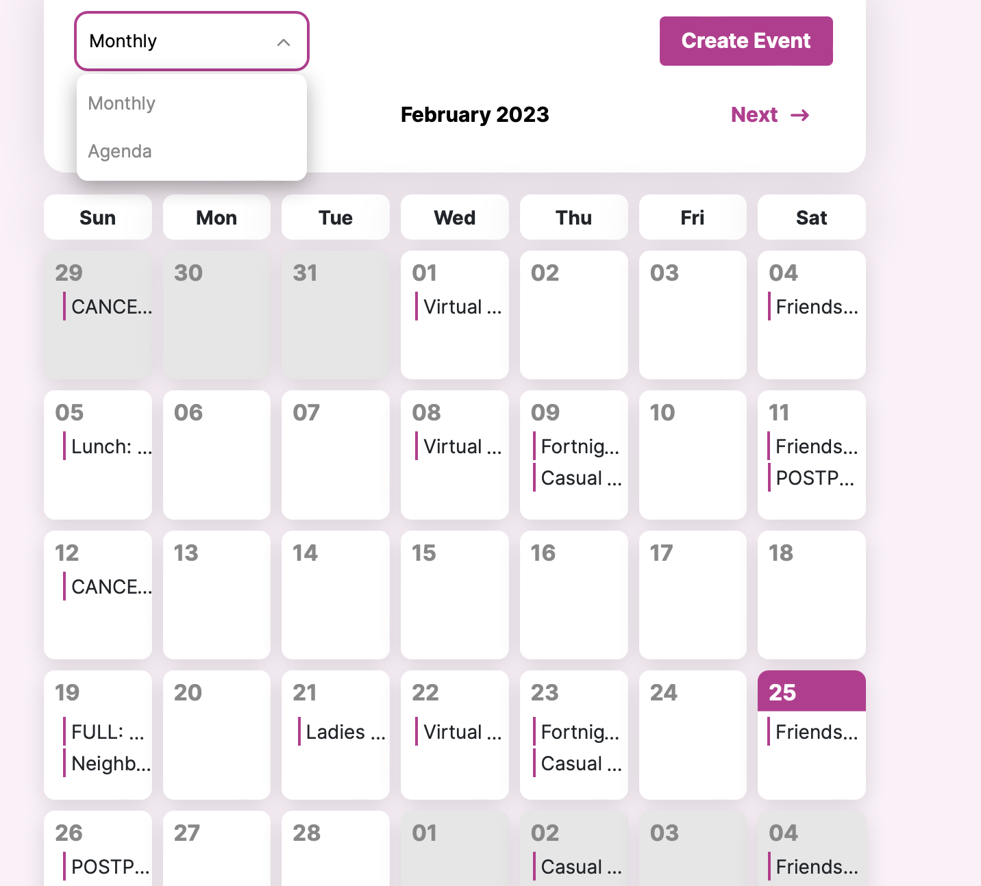Open Fortnig... event on February 09
The image size is (981, 886).
tap(580, 446)
